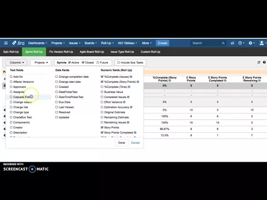Click the 12.5% cell in the table
Screen dimensions: 267x200
[165, 136]
